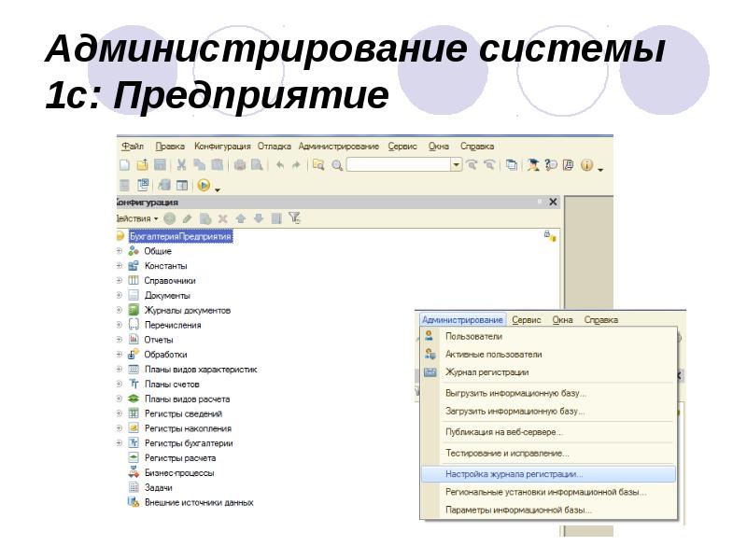Click the Save diskette toolbar icon
The image size is (747, 560).
coord(160,165)
